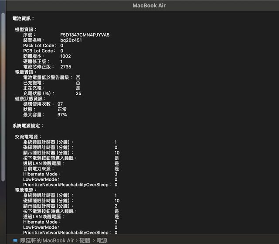279x244 pixels.
Task: Click the battery cell revision value 2735
Action: [65, 67]
